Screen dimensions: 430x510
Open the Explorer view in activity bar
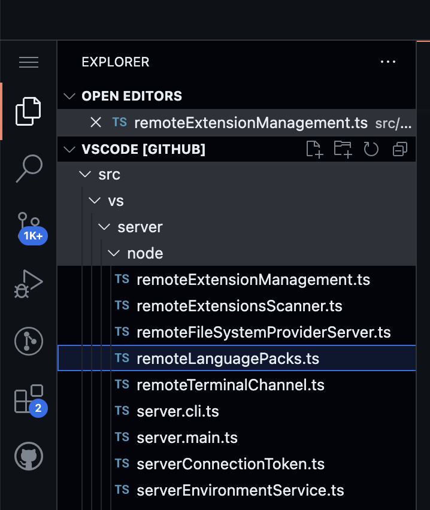tap(28, 111)
